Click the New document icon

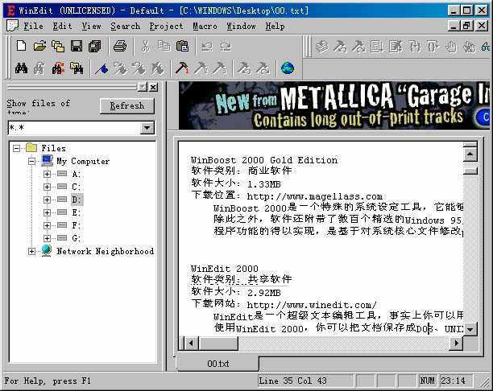[x=22, y=47]
